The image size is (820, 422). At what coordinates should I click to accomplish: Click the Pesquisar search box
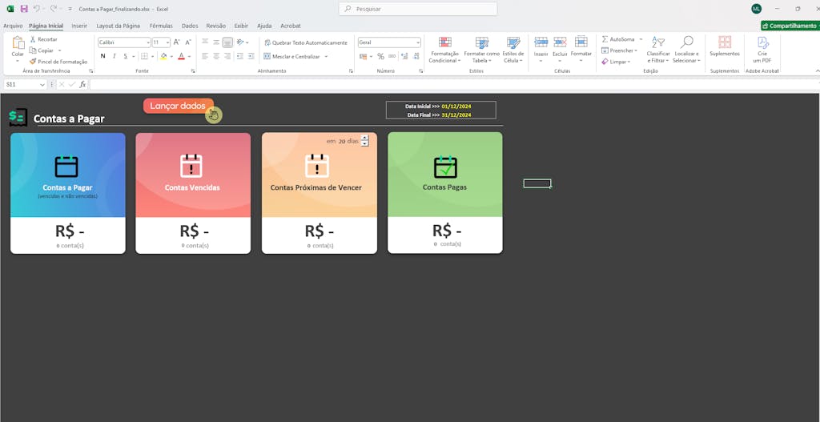click(x=417, y=9)
